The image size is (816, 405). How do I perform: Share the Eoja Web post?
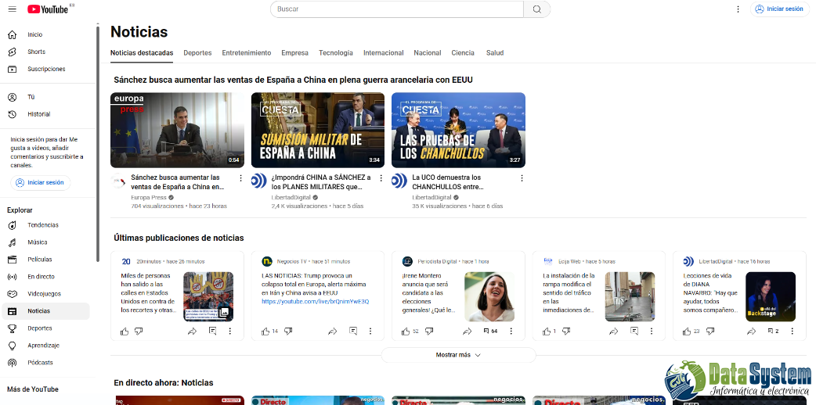[613, 332]
